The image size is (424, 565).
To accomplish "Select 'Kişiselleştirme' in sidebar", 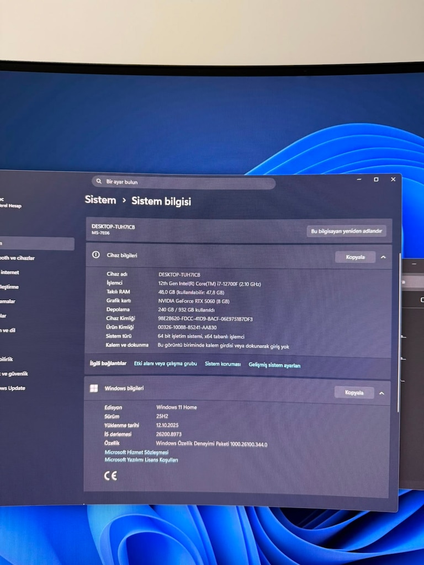I will coord(9,287).
